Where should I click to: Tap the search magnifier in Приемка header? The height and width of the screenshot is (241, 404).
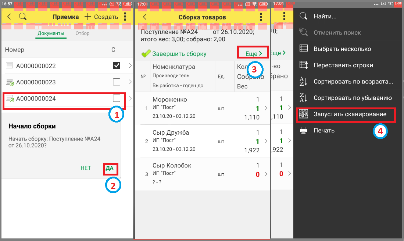point(23,17)
